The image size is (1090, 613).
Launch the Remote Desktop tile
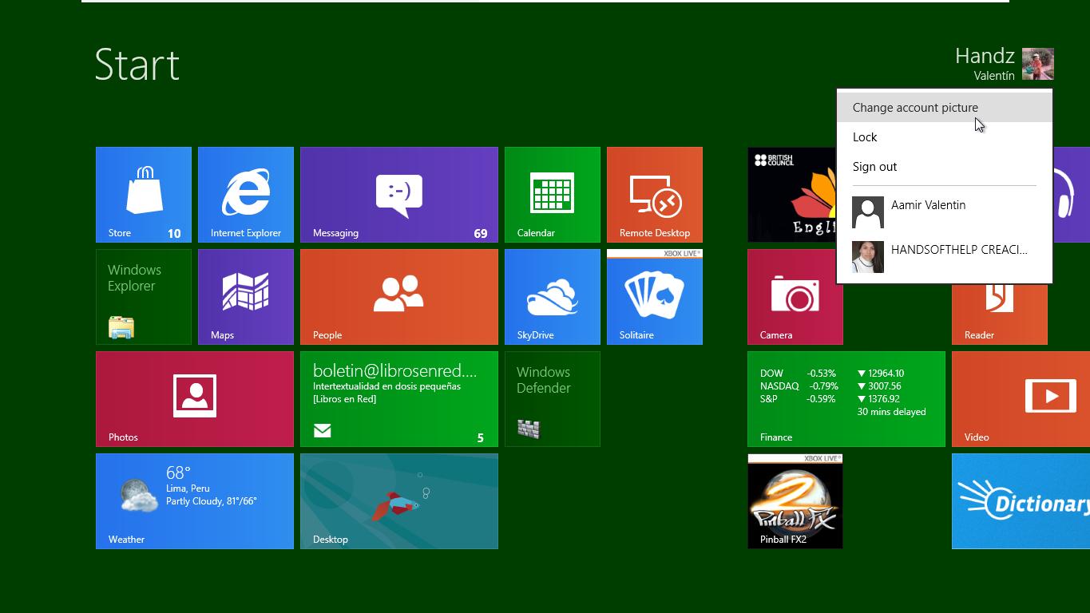click(x=655, y=195)
